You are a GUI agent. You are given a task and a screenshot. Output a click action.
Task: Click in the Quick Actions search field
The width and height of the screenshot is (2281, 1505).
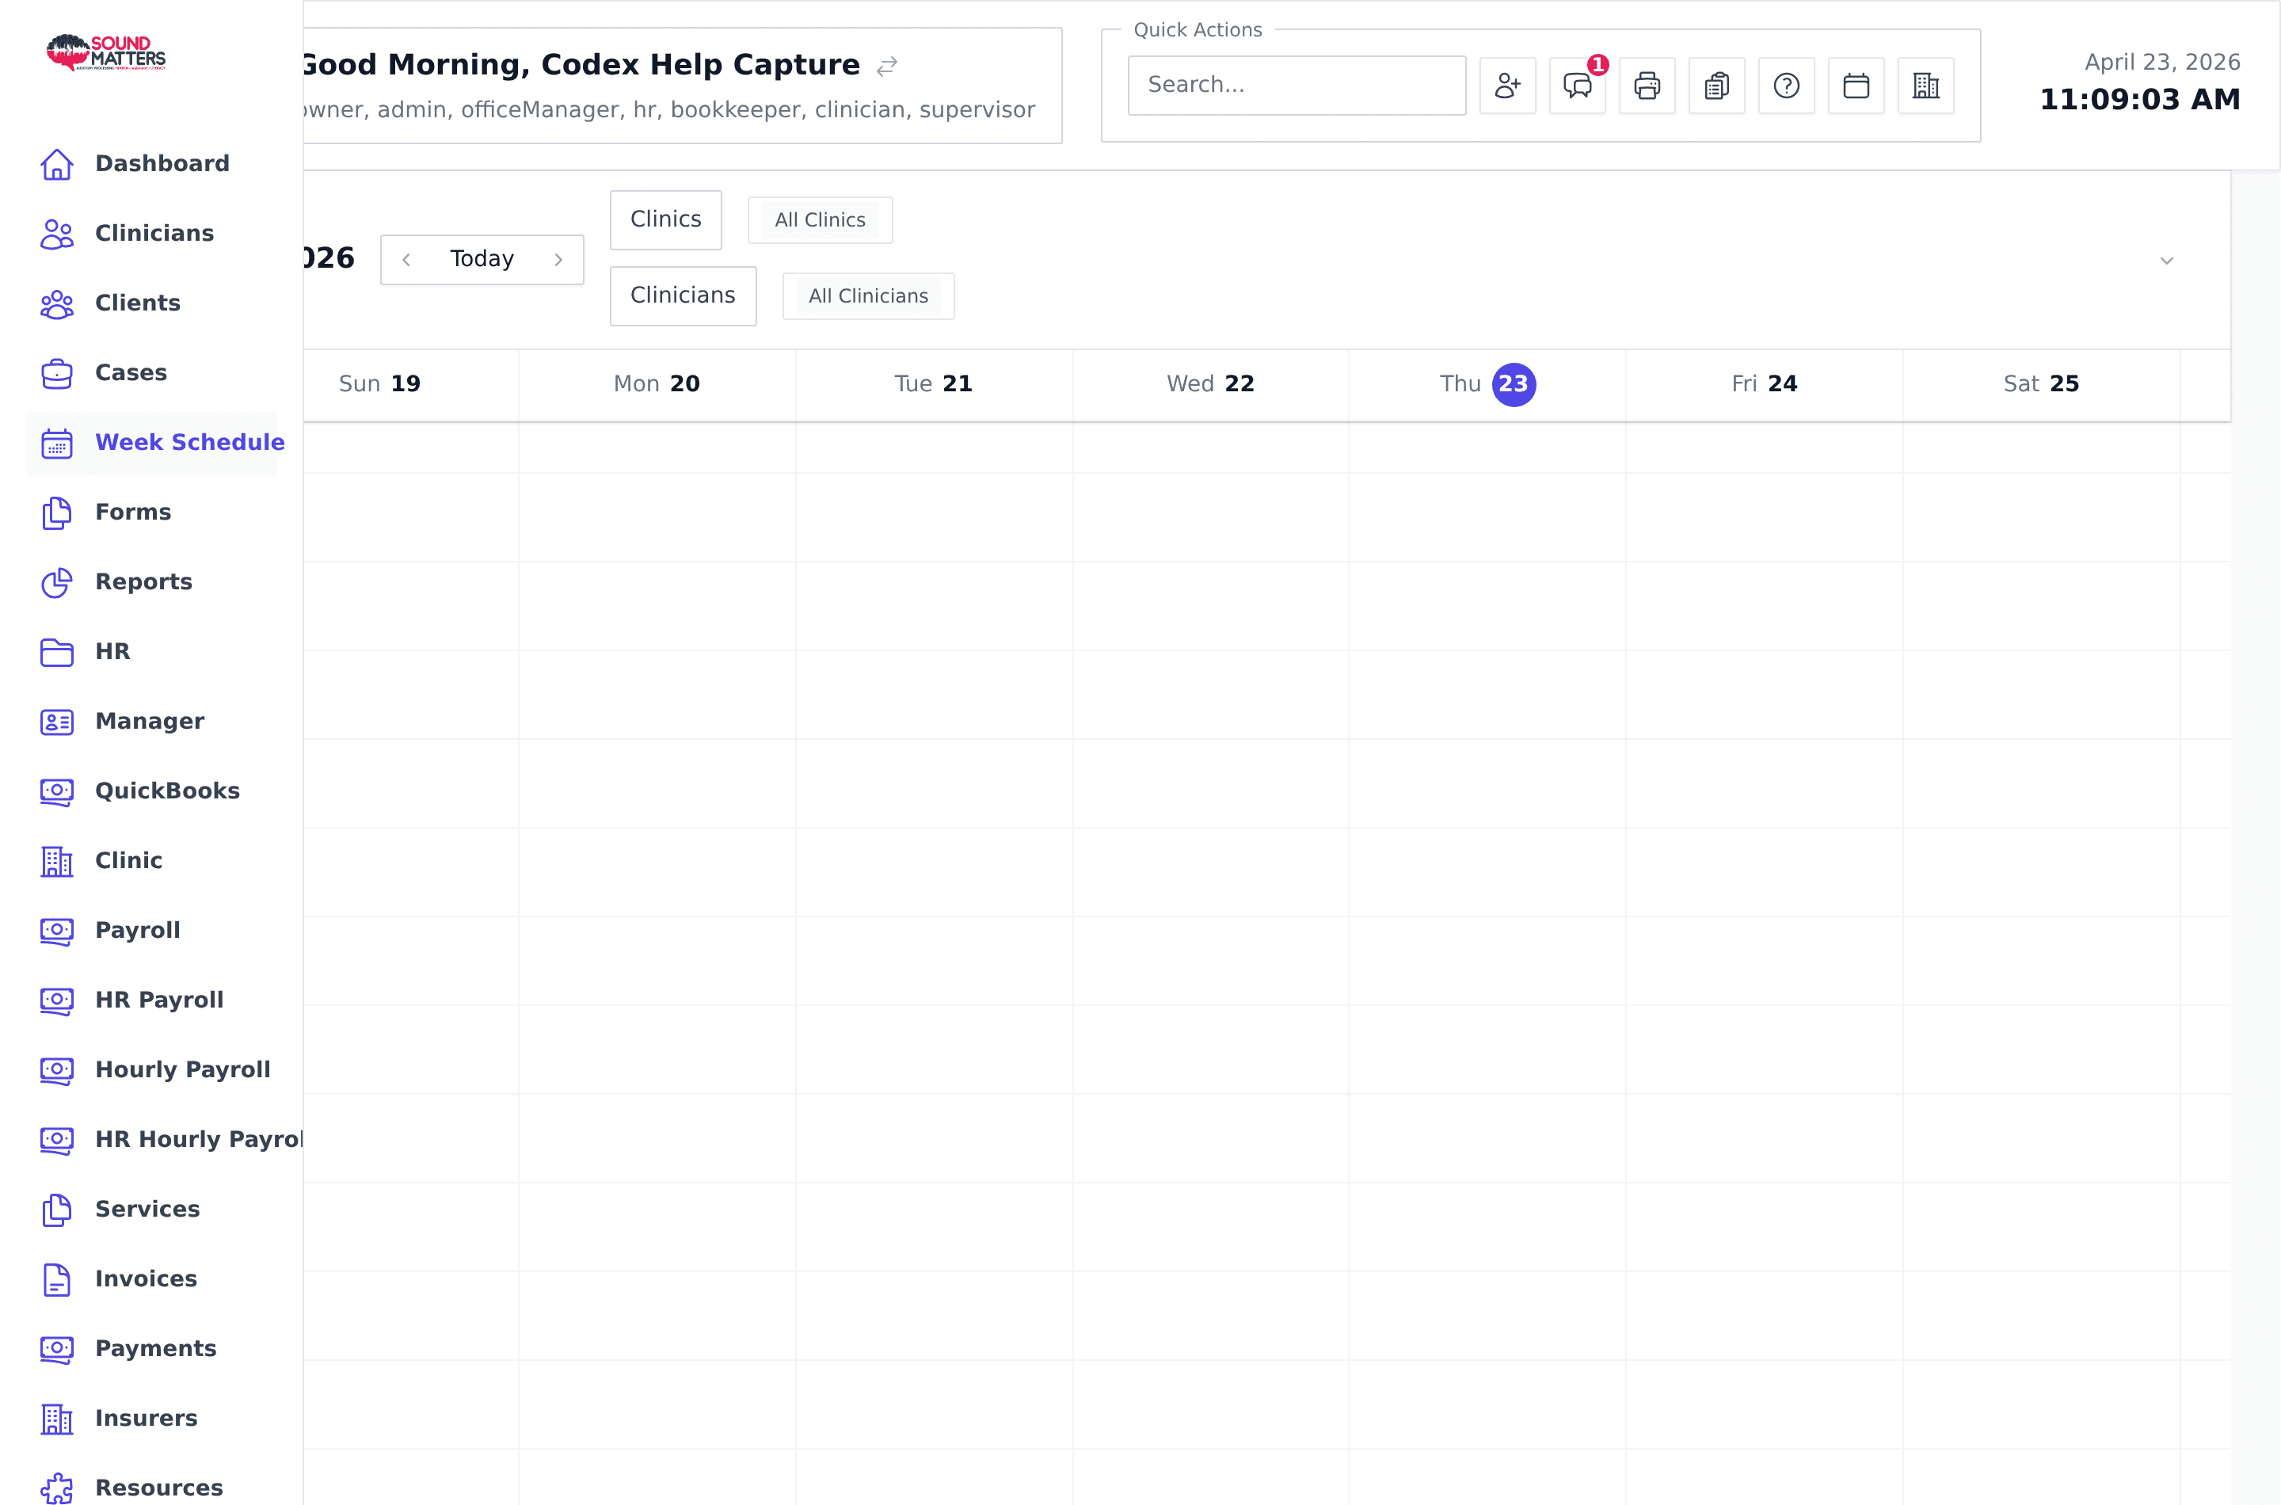coord(1297,86)
